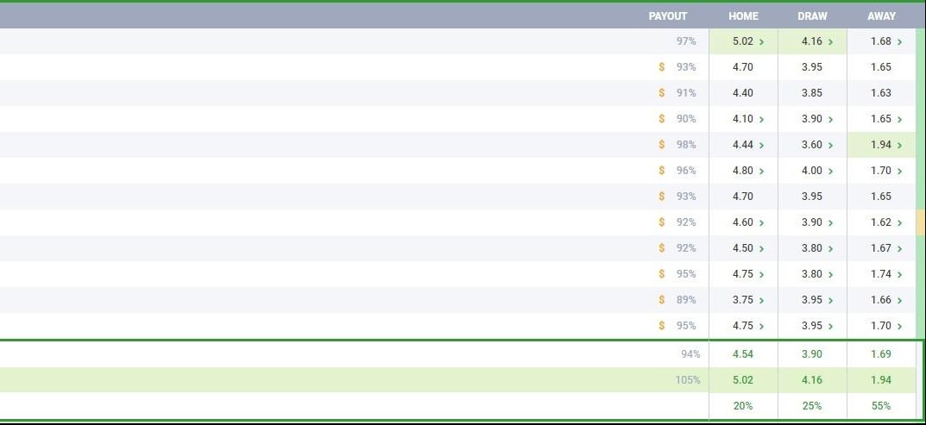
Task: Click the dollar icon beside 98% payout
Action: coord(662,145)
